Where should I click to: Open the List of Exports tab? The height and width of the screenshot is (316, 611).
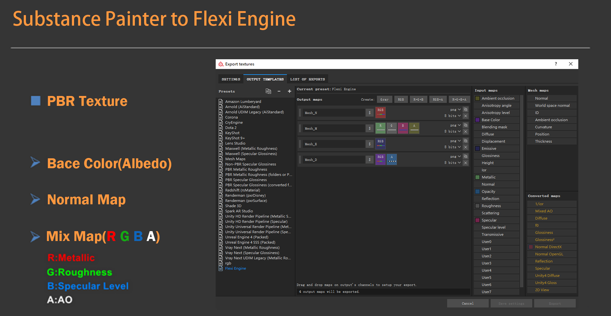pos(307,79)
